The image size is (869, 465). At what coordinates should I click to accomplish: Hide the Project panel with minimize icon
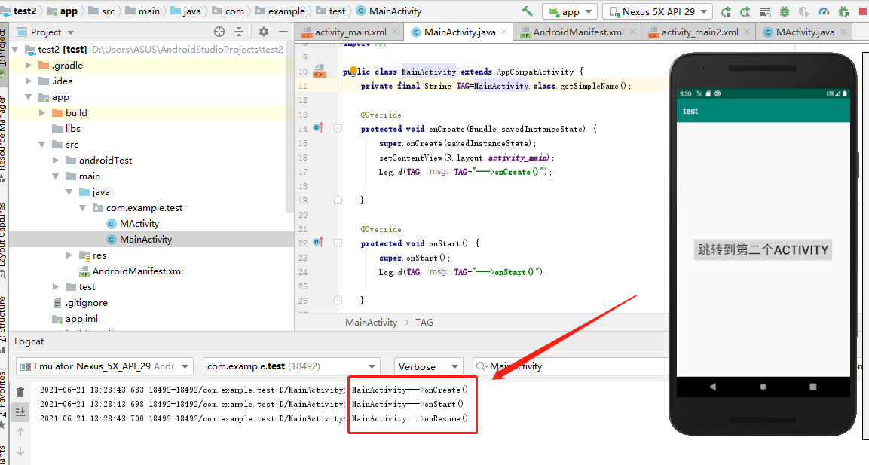tap(283, 32)
